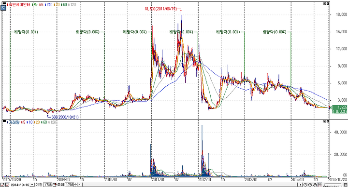
Task: Close the price chart pane
Action: [328, 3]
